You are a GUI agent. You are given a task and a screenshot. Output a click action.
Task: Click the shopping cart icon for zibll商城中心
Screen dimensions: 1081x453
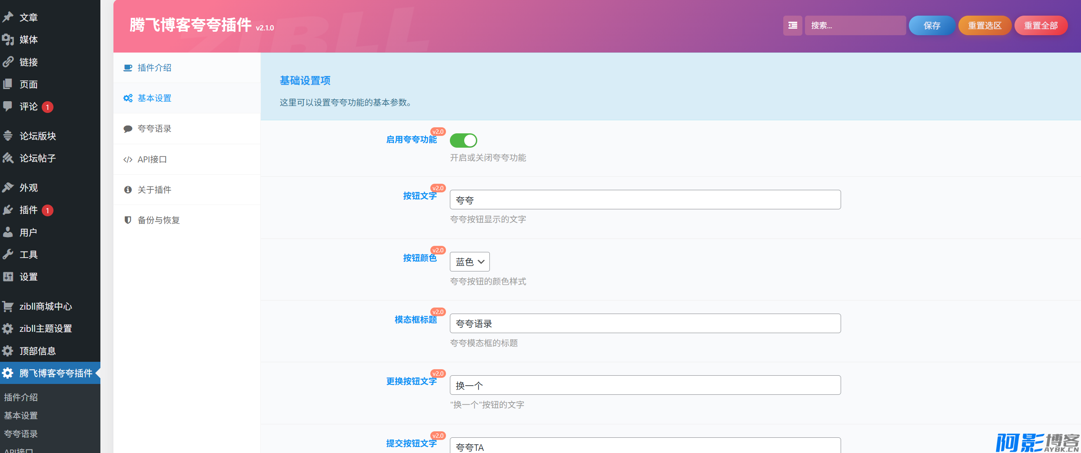pyautogui.click(x=8, y=307)
